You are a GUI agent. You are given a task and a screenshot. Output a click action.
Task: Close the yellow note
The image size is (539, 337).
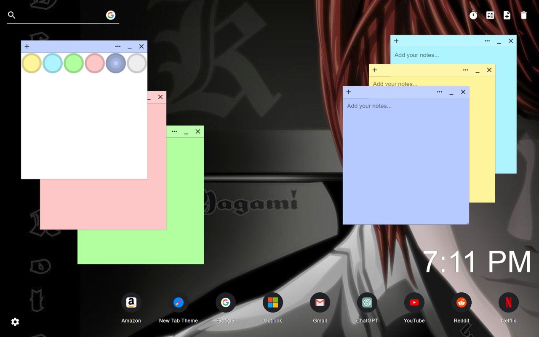tap(489, 70)
